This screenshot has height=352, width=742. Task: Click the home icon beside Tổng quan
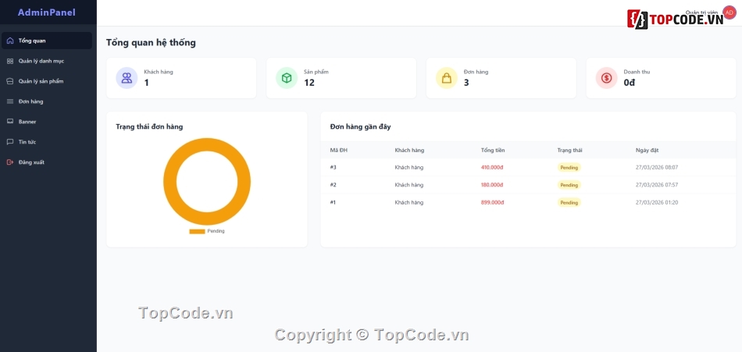10,41
